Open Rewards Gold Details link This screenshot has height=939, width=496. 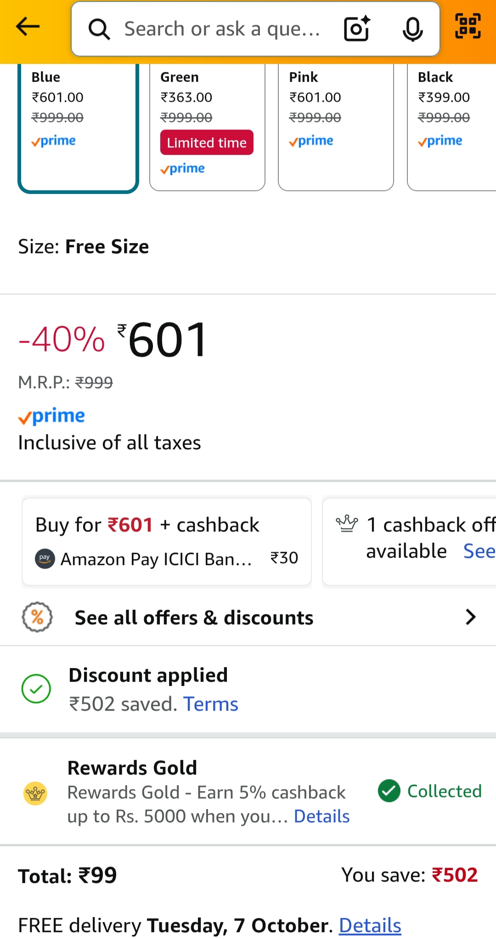[x=321, y=817]
